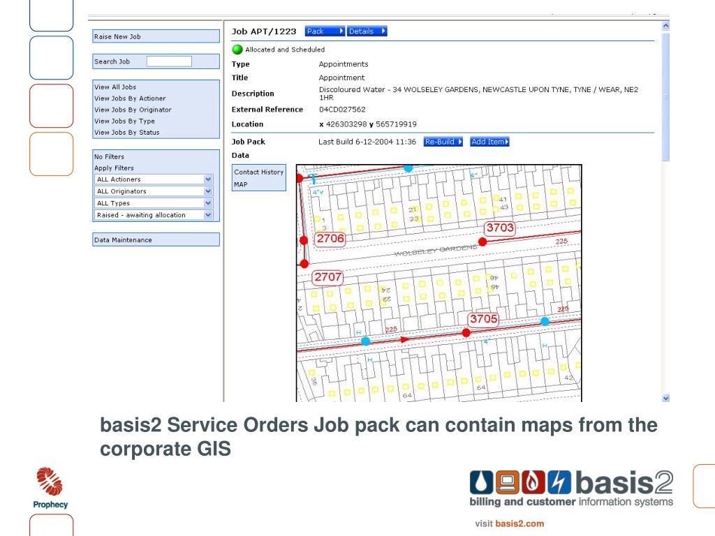Click External Reference value 04CD027562
The height and width of the screenshot is (536, 715).
(x=342, y=110)
